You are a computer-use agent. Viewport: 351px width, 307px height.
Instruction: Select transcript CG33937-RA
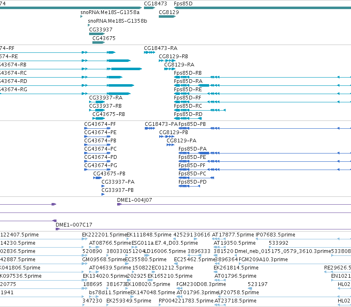(106, 98)
